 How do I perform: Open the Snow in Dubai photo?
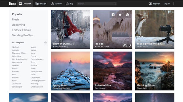[71, 29]
